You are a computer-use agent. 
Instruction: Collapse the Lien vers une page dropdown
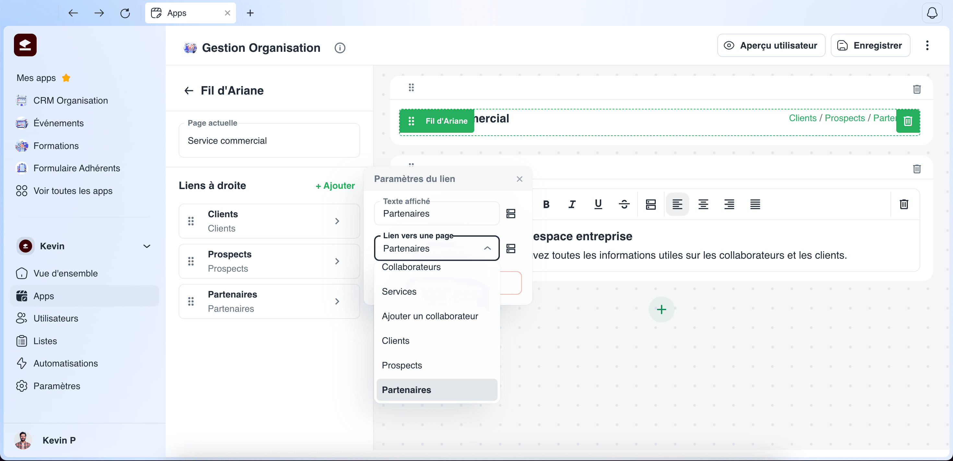[x=487, y=248]
